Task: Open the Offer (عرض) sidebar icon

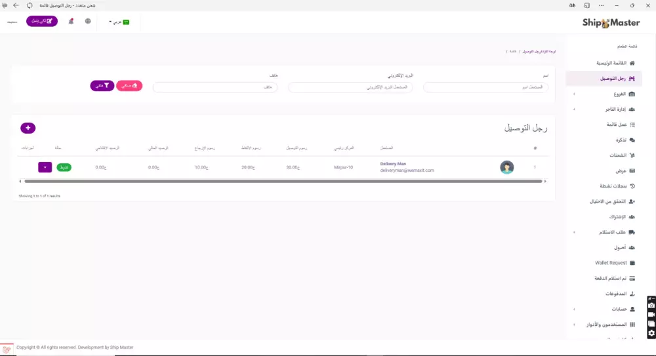Action: (632, 170)
